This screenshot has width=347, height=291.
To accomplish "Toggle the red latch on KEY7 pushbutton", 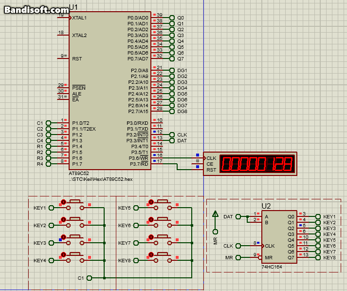I will pos(151,237).
